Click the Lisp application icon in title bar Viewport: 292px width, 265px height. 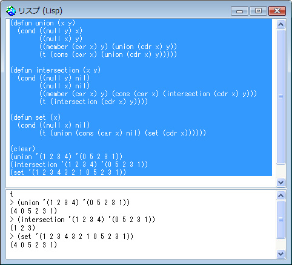click(11, 11)
